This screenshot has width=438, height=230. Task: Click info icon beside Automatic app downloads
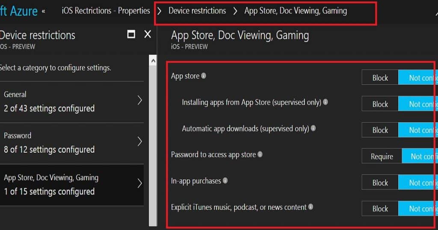point(313,128)
